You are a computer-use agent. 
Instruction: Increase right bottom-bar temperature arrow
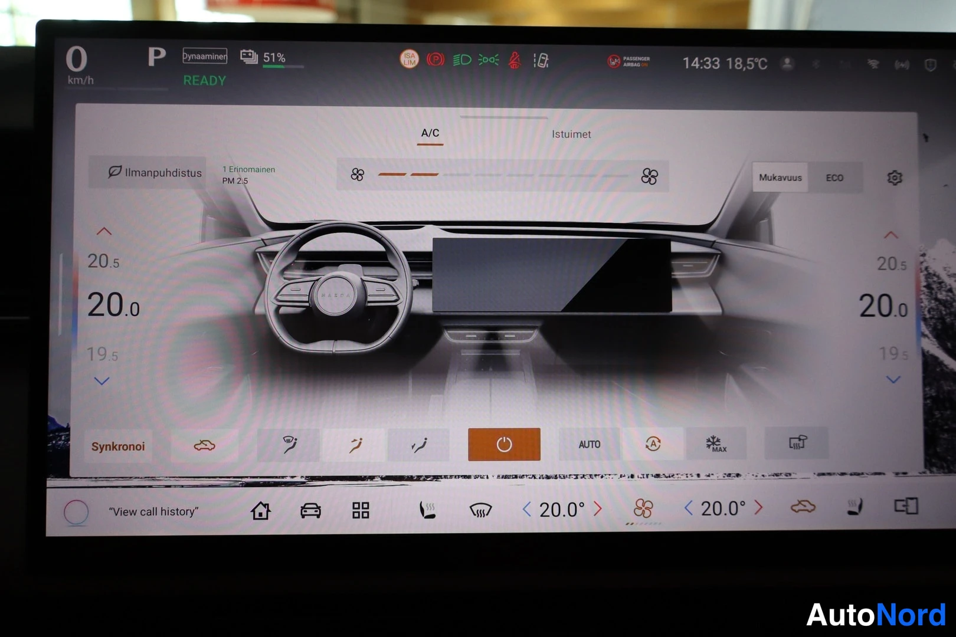759,507
